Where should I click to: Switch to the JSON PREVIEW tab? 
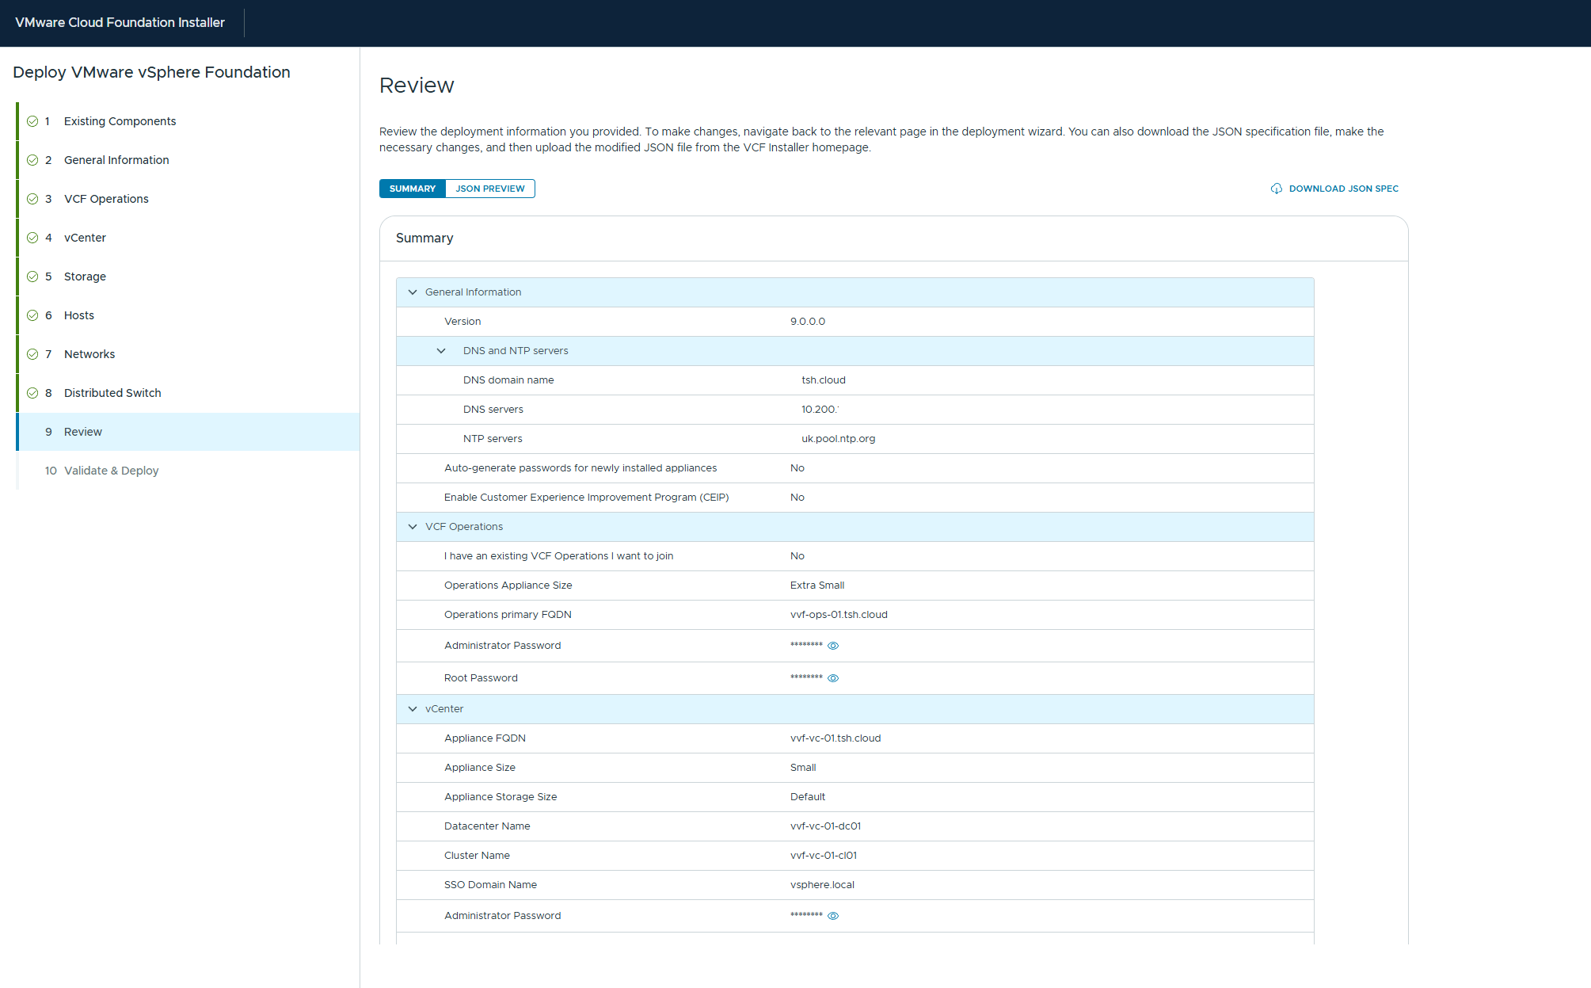(489, 189)
